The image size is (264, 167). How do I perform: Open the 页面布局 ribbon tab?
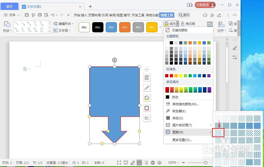click(94, 15)
